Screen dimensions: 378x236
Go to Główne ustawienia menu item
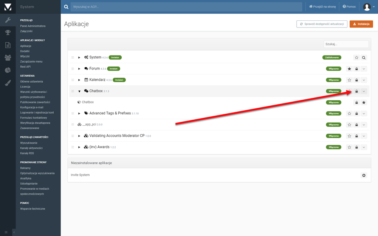tap(31, 82)
